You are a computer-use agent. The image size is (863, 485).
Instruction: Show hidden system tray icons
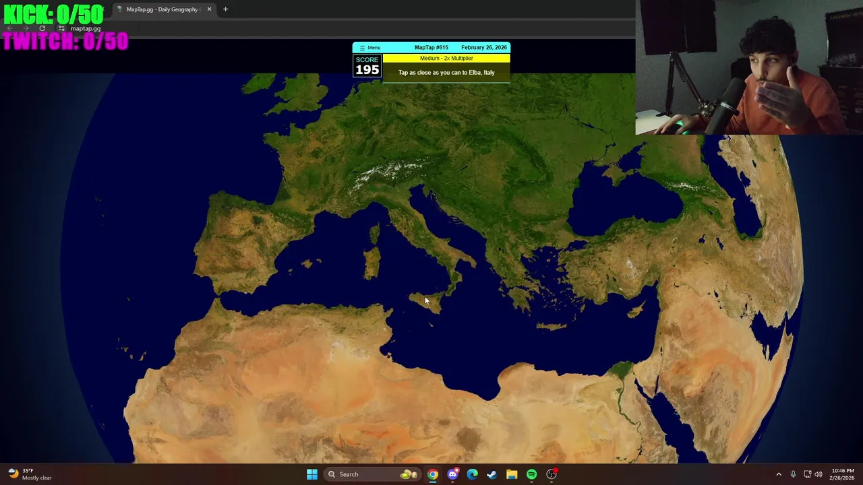pyautogui.click(x=779, y=474)
